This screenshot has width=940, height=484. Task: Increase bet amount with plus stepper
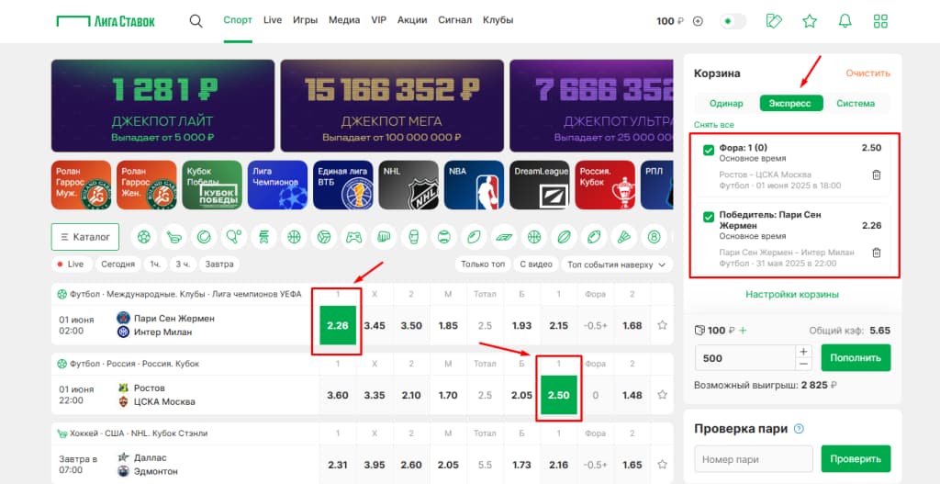tap(804, 352)
